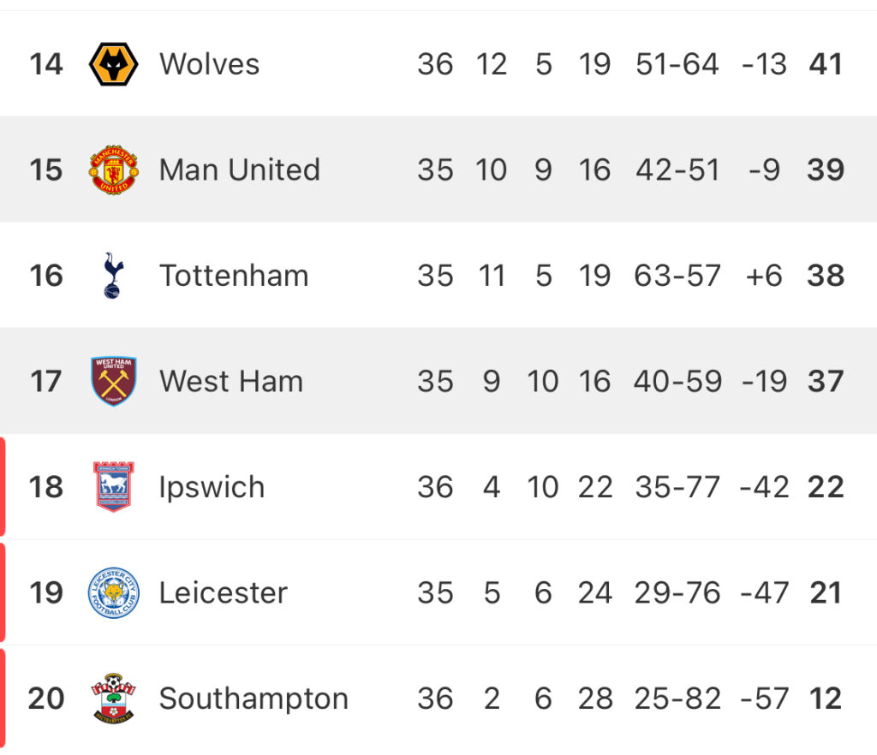Open the Ipswich team name link
Image resolution: width=877 pixels, height=755 pixels.
point(212,487)
